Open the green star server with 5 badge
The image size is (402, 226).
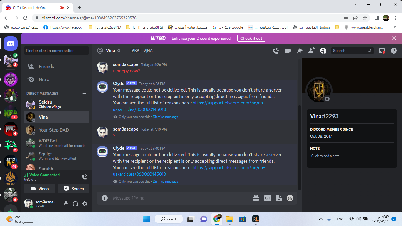pos(11,145)
